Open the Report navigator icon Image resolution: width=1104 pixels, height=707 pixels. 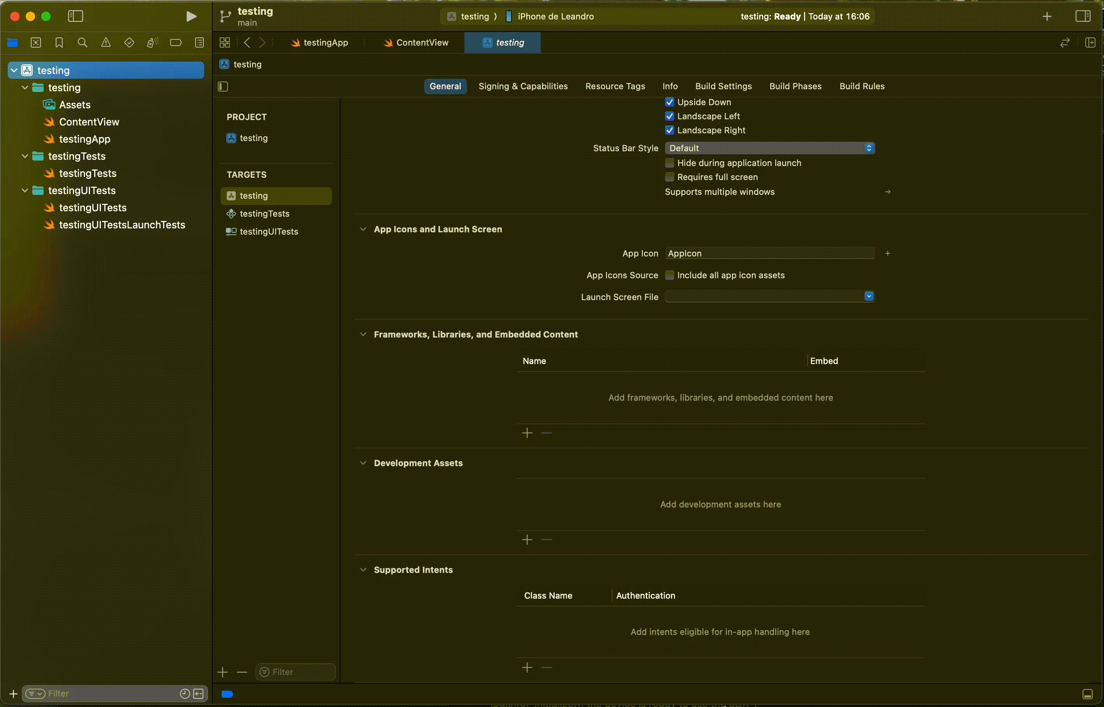199,43
